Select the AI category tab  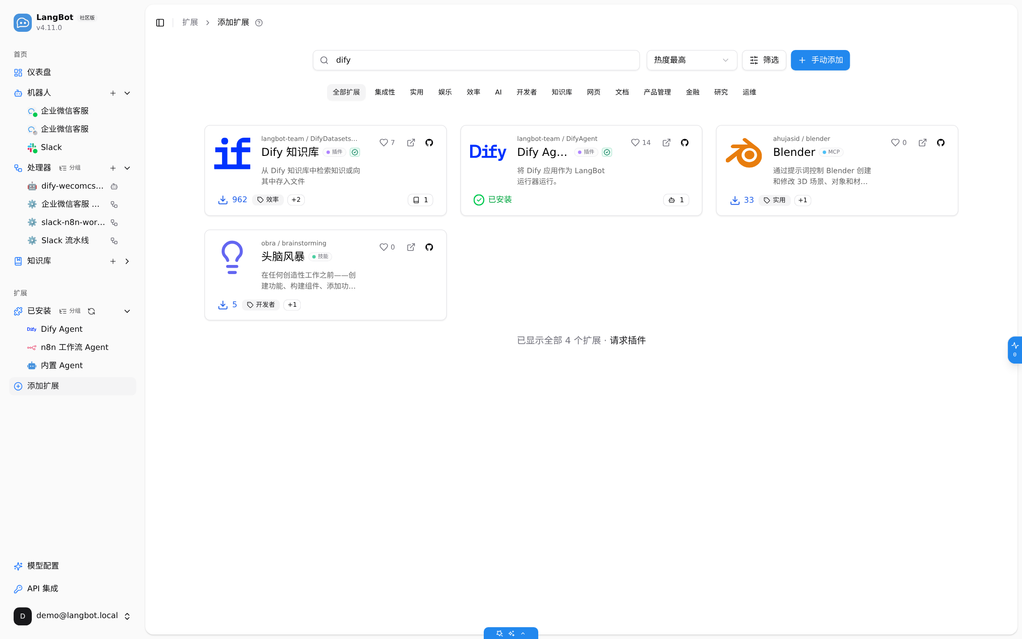498,92
